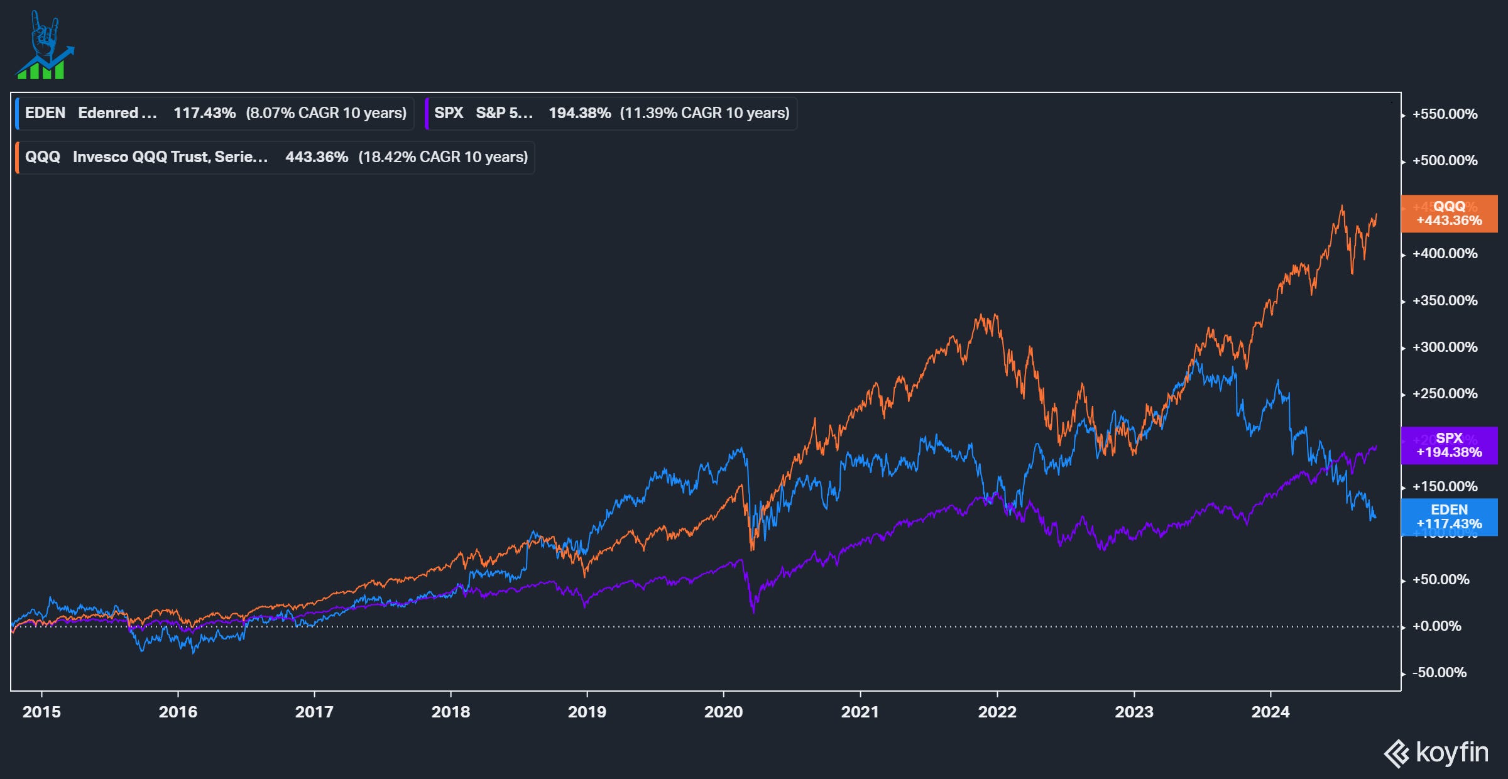This screenshot has width=1508, height=779.
Task: Click the 2017 x-axis label
Action: 314,712
